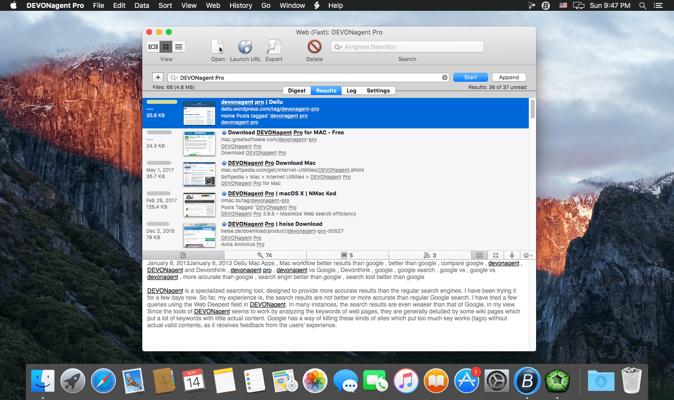
Task: Show the 5 images segment
Action: coord(348,255)
